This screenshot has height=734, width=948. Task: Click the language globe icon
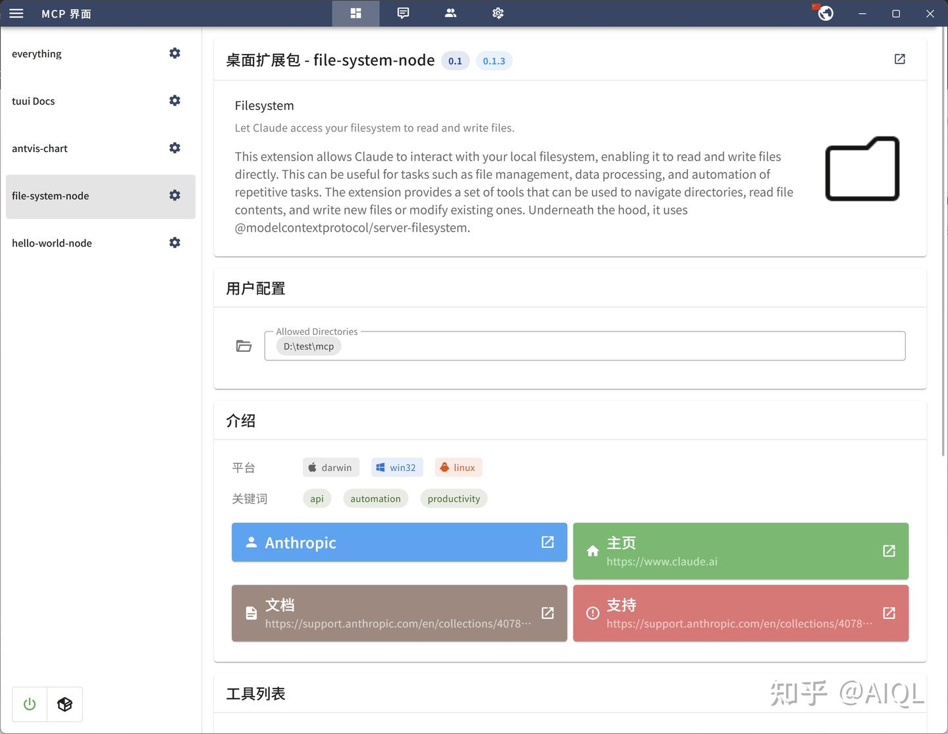click(x=825, y=12)
